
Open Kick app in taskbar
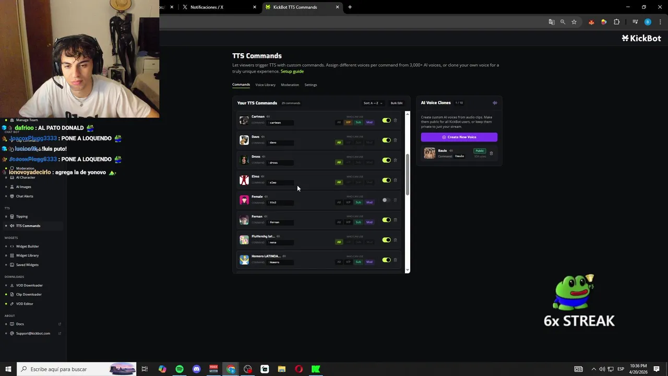click(316, 369)
